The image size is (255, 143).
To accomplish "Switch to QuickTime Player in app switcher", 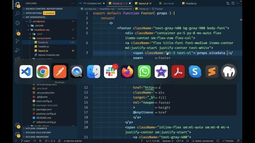I will click(x=76, y=71).
